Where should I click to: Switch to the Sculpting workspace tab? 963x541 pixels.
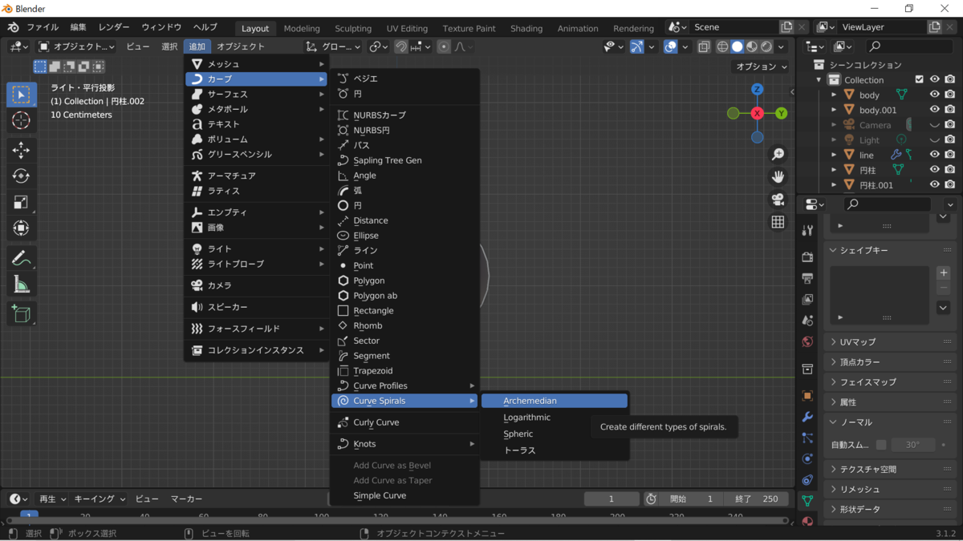coord(353,28)
